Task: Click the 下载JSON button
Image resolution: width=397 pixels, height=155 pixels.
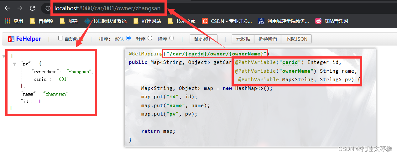Action: click(x=296, y=39)
